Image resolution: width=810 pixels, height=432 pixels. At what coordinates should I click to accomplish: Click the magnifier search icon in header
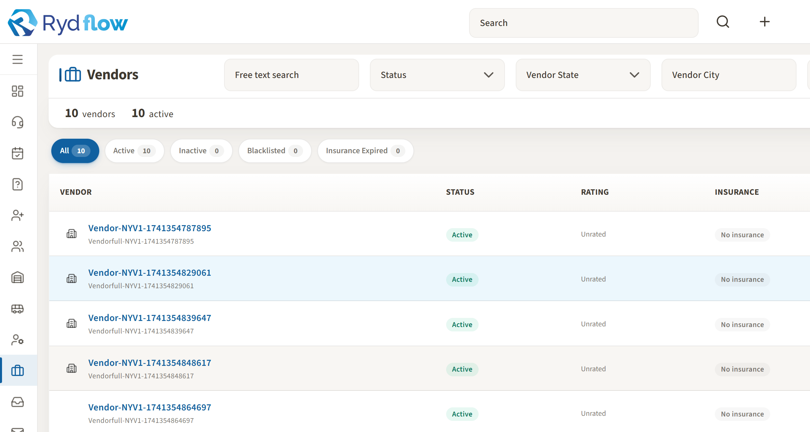click(x=723, y=22)
